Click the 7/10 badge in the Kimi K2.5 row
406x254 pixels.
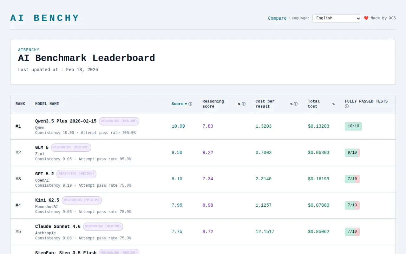[352, 205]
